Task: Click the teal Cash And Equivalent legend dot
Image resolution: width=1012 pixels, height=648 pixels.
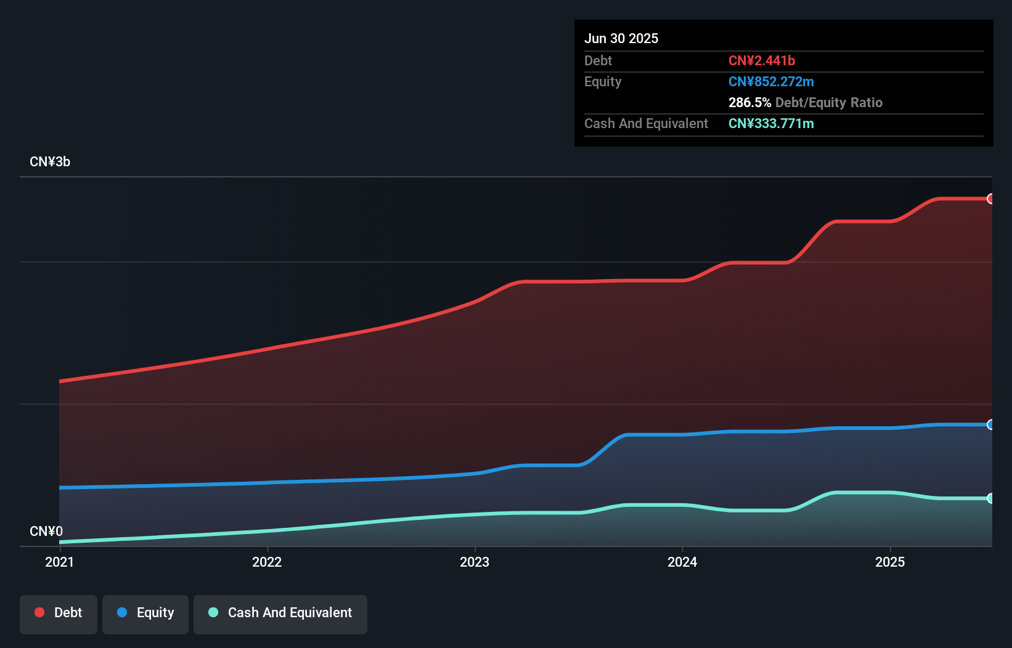Action: (213, 612)
